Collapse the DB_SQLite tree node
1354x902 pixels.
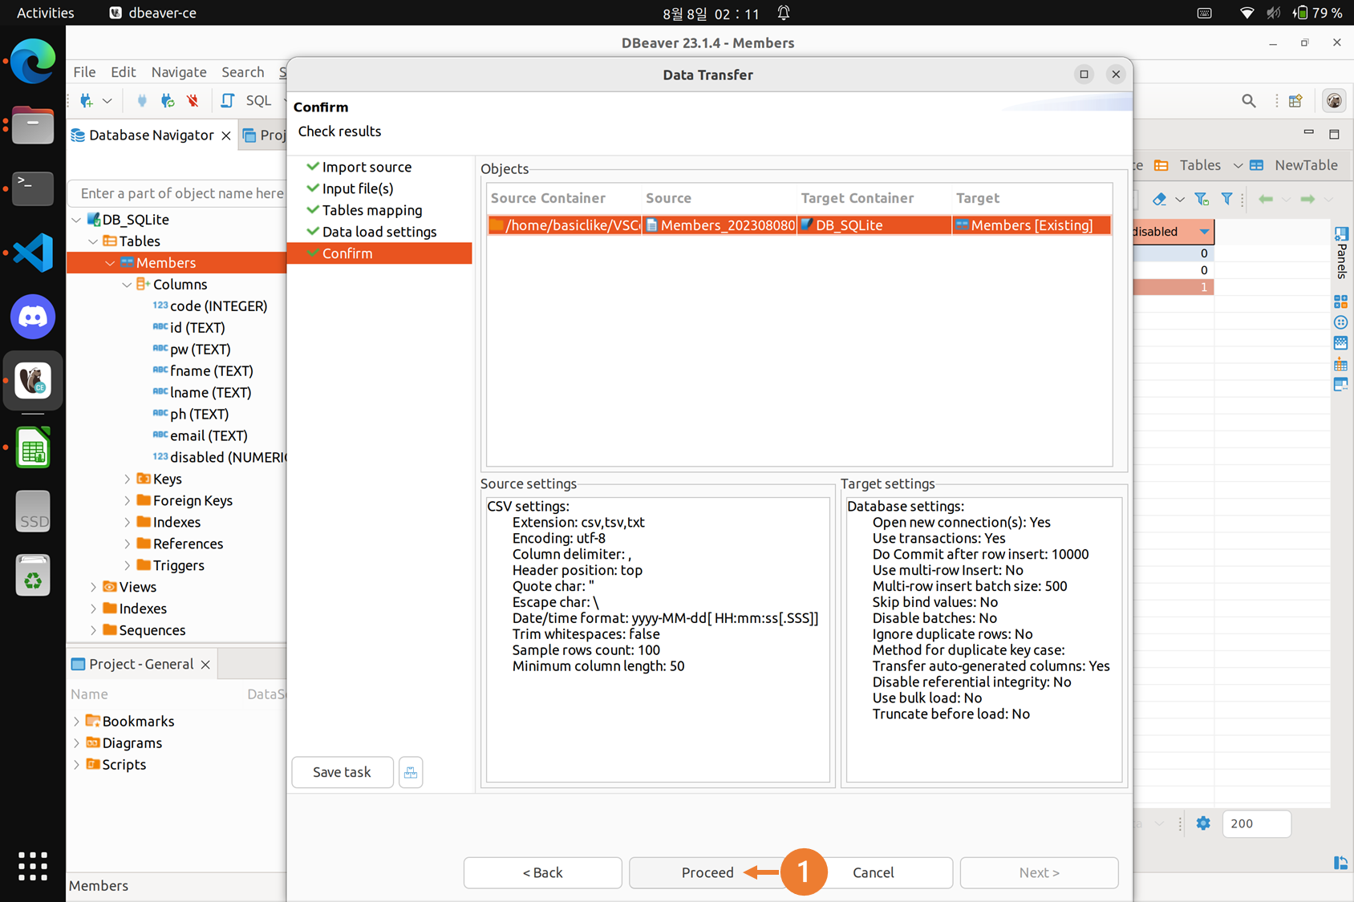click(76, 220)
